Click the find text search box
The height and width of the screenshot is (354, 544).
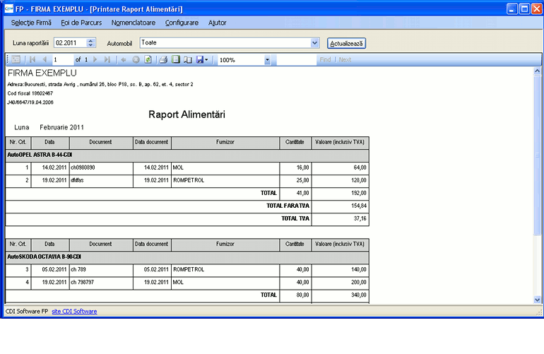click(297, 59)
